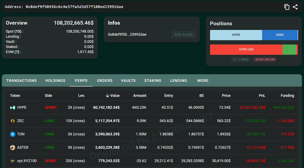This screenshot has width=304, height=168.
Task: Click the 779,243.52$ XYZ100 value
Action: coord(109,161)
